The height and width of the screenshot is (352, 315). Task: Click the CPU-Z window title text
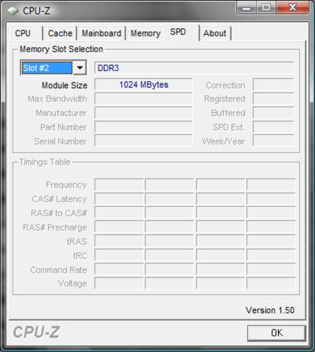point(36,11)
